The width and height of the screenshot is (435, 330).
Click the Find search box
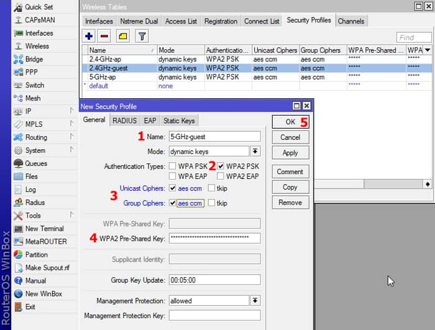(414, 37)
